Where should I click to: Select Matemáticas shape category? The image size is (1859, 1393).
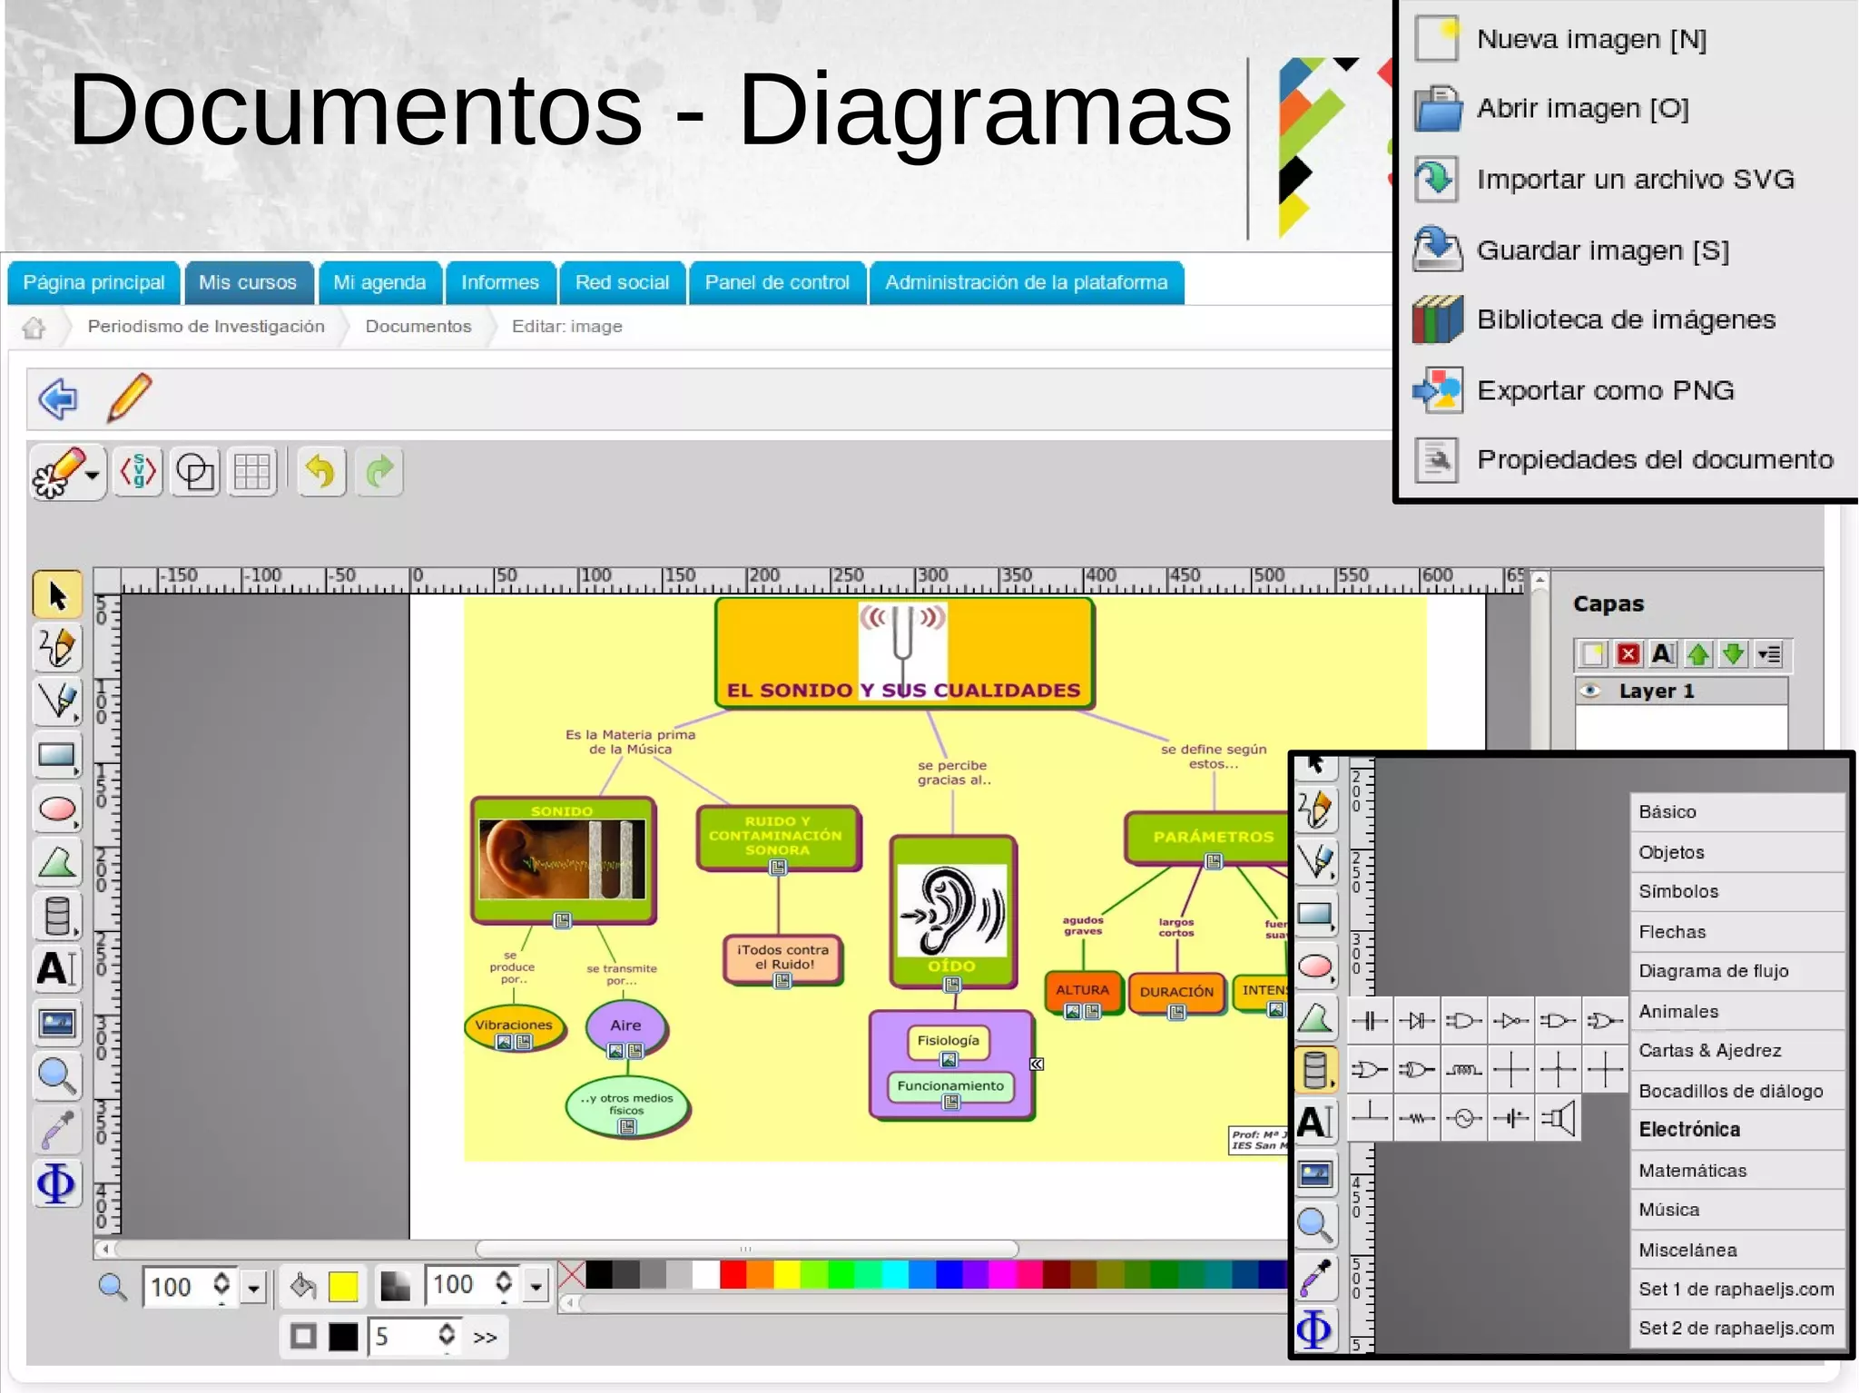pyautogui.click(x=1737, y=1171)
